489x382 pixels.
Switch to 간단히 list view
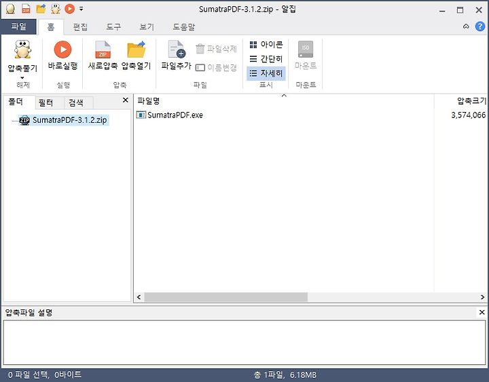[266, 59]
